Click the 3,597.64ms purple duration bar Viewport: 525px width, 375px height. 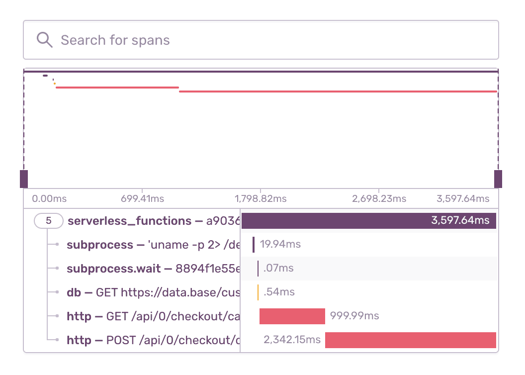coord(368,221)
